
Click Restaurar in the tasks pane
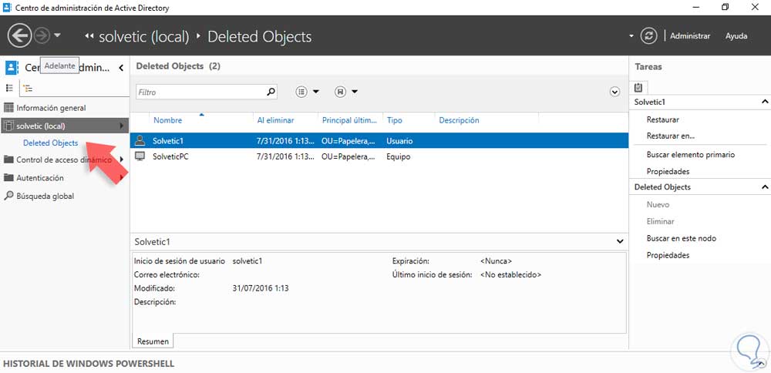click(x=663, y=120)
